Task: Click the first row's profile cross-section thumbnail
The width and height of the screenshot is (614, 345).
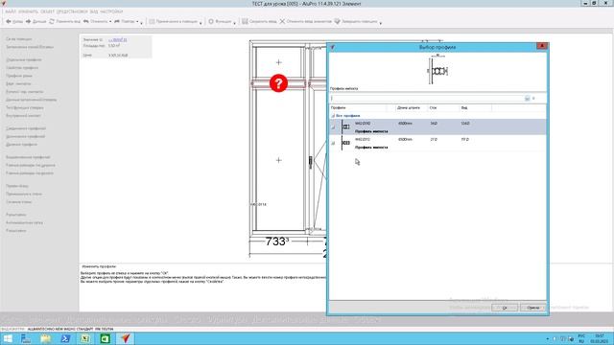Action: coord(345,127)
